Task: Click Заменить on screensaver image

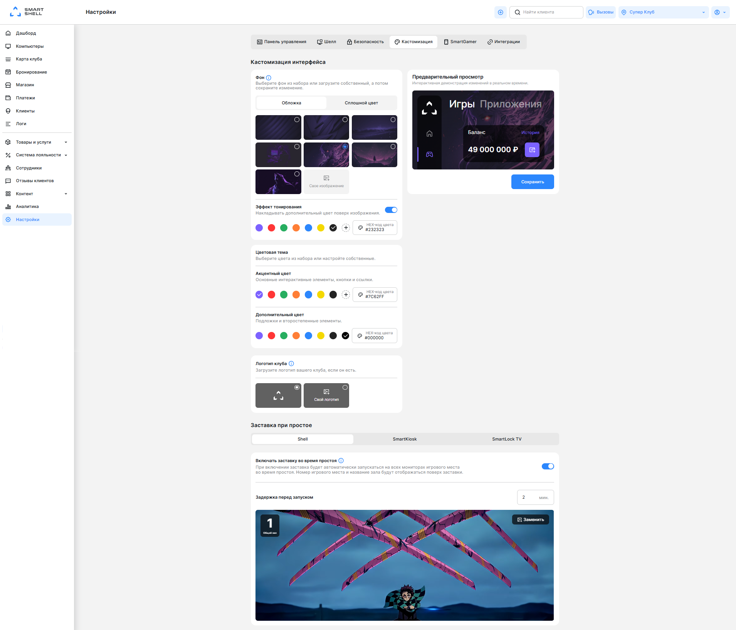Action: tap(531, 519)
